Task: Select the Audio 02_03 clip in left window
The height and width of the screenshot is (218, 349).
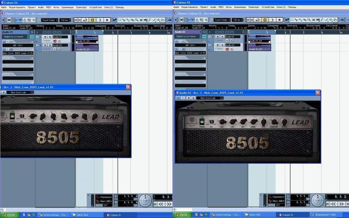Action: [x=87, y=48]
